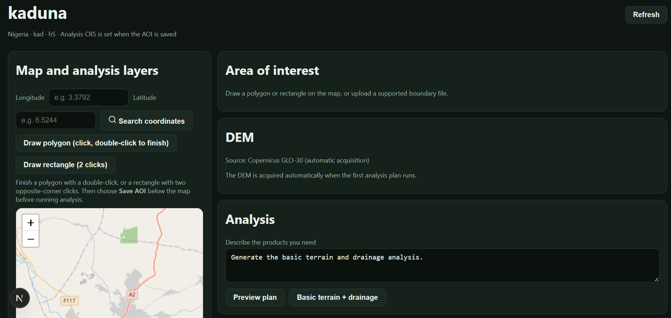This screenshot has height=318, width=671.
Task: Click the 'DEM' heading
Action: (x=240, y=138)
